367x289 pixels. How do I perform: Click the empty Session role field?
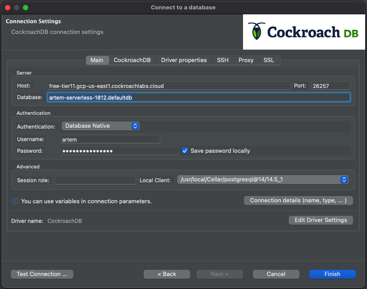coord(95,180)
